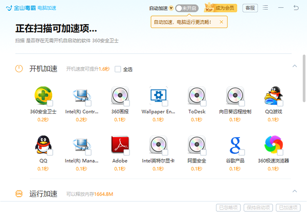Click the 运行加速 CPU chip icon
307x215 pixels.
[19, 194]
